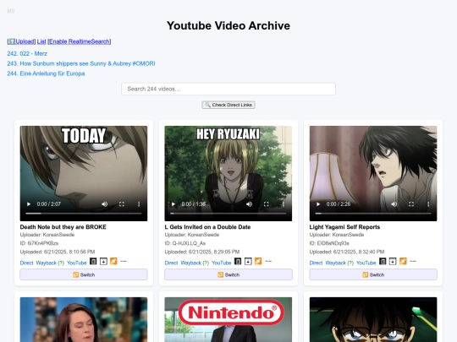This screenshot has height=342, width=457.
Task: Open '244. Eine Anleitung für Europa' link
Action: [x=46, y=73]
